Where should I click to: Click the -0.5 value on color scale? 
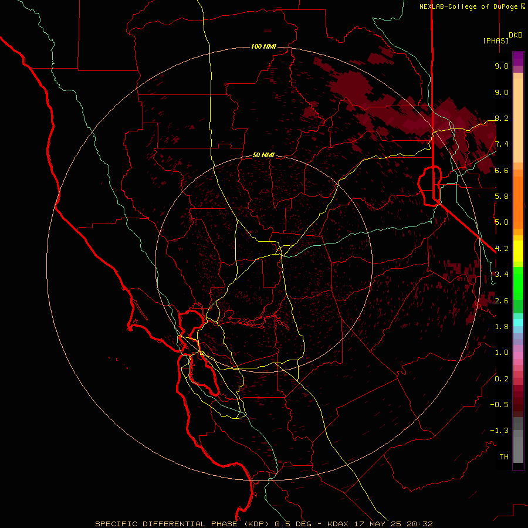pyautogui.click(x=499, y=405)
